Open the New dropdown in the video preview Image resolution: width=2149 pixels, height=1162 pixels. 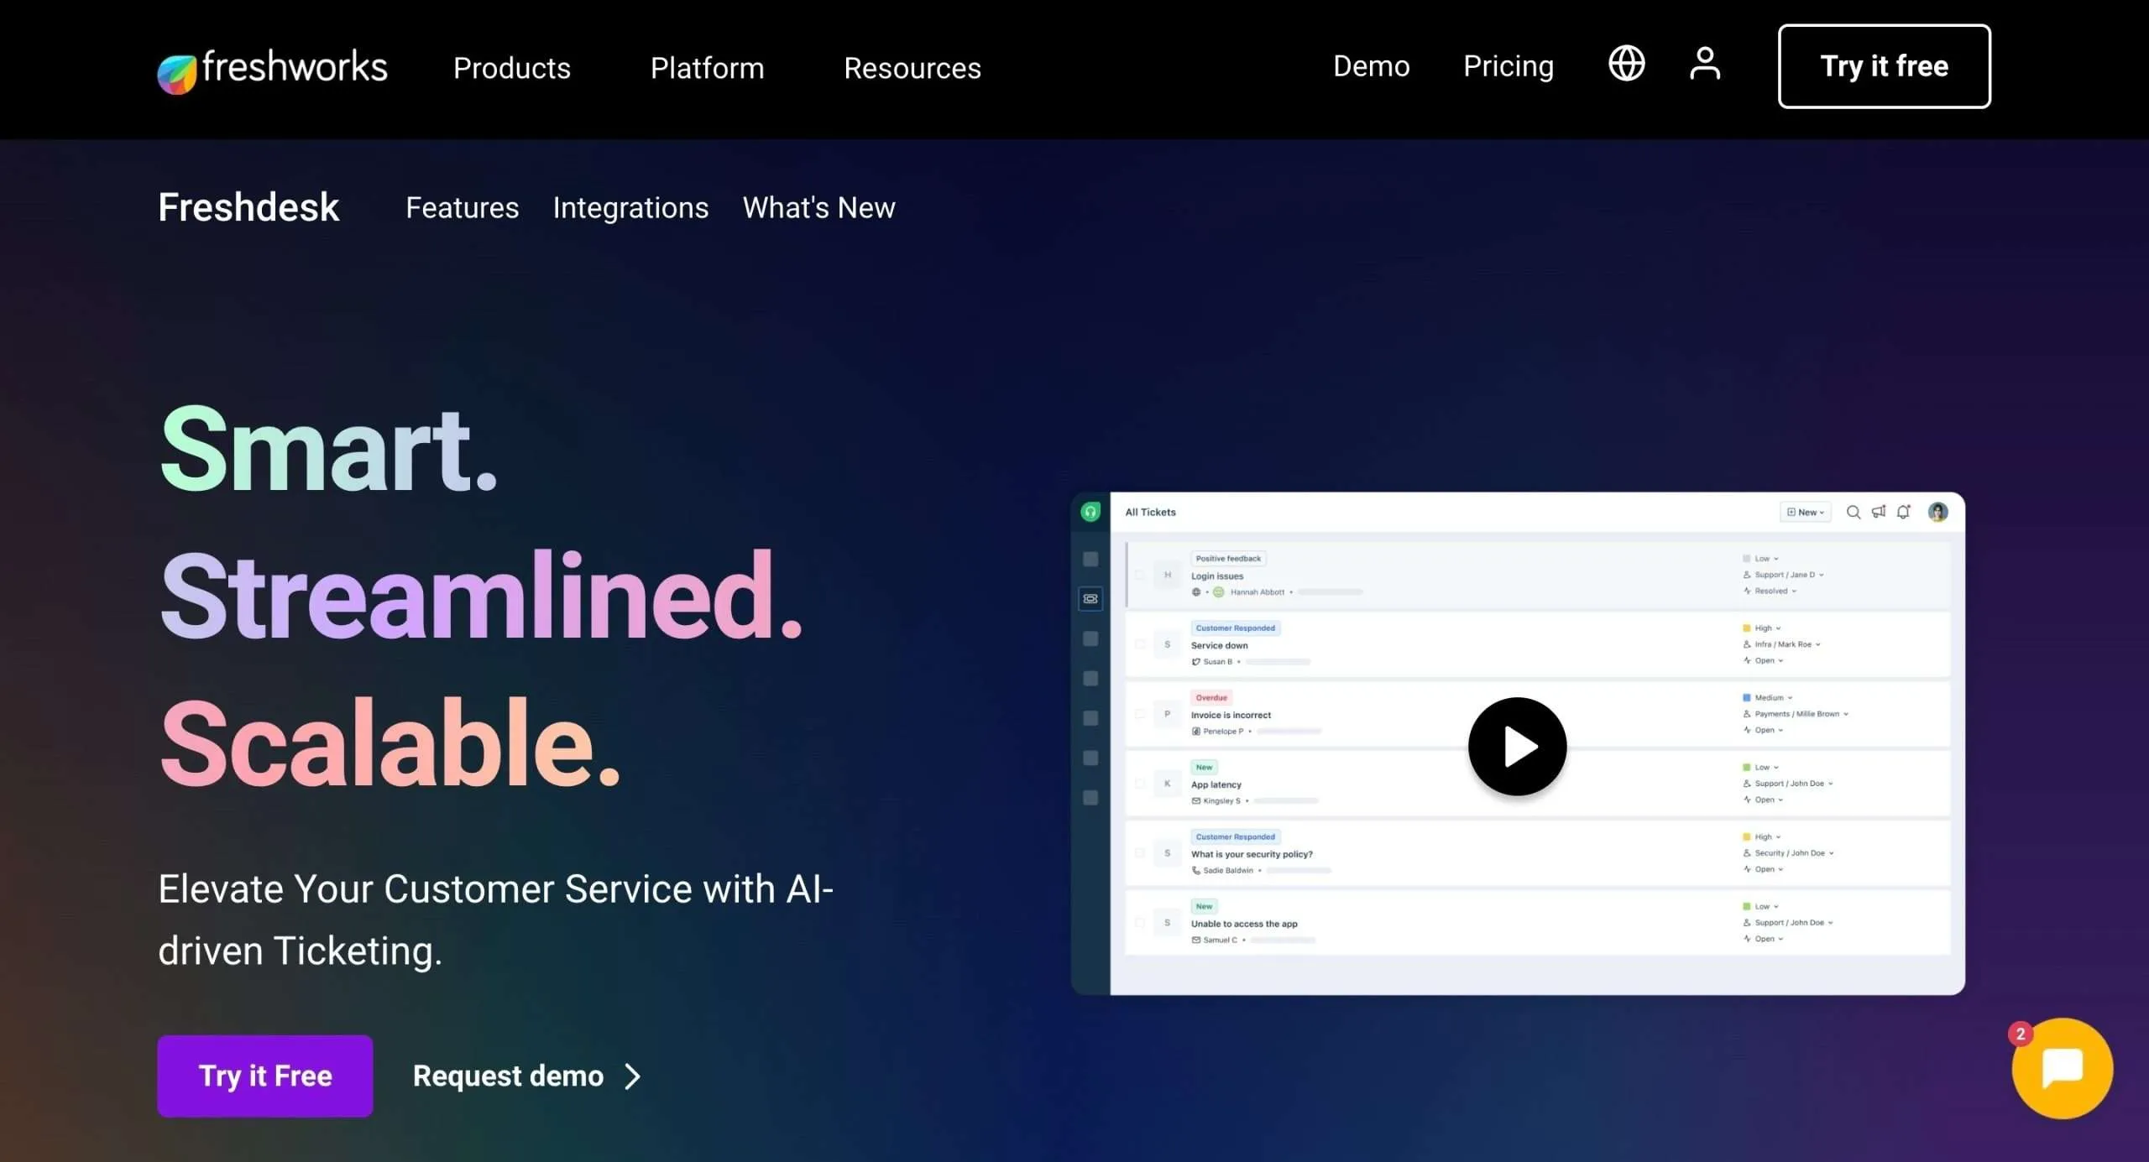(x=1805, y=512)
